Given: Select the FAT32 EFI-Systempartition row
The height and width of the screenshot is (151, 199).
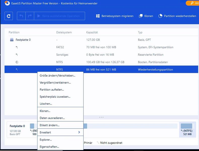Looking at the screenshot, I should [101, 47].
